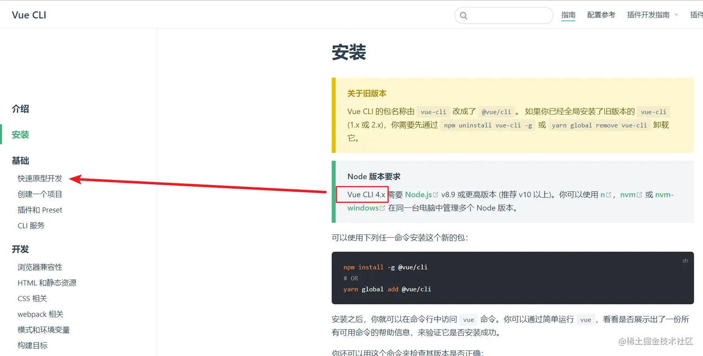Open webpack 相关 from the sidebar
This screenshot has height=356, width=703.
40,314
